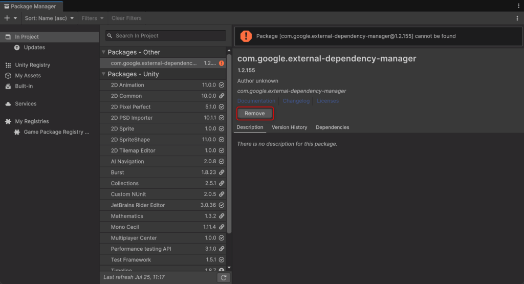The image size is (524, 284).
Task: Open the Changelog link
Action: 296,101
